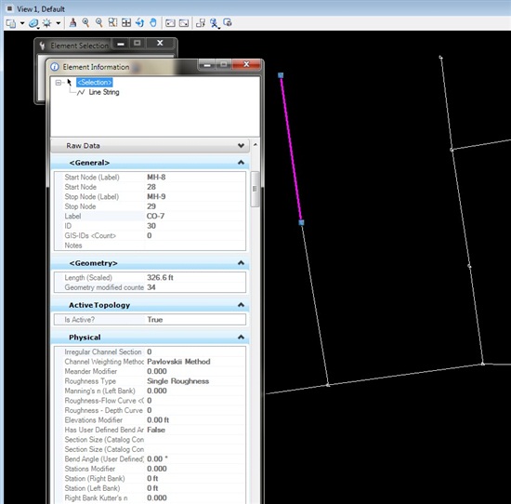Collapse the <Selection> tree node
Screen dimensions: 511x504
click(59, 83)
